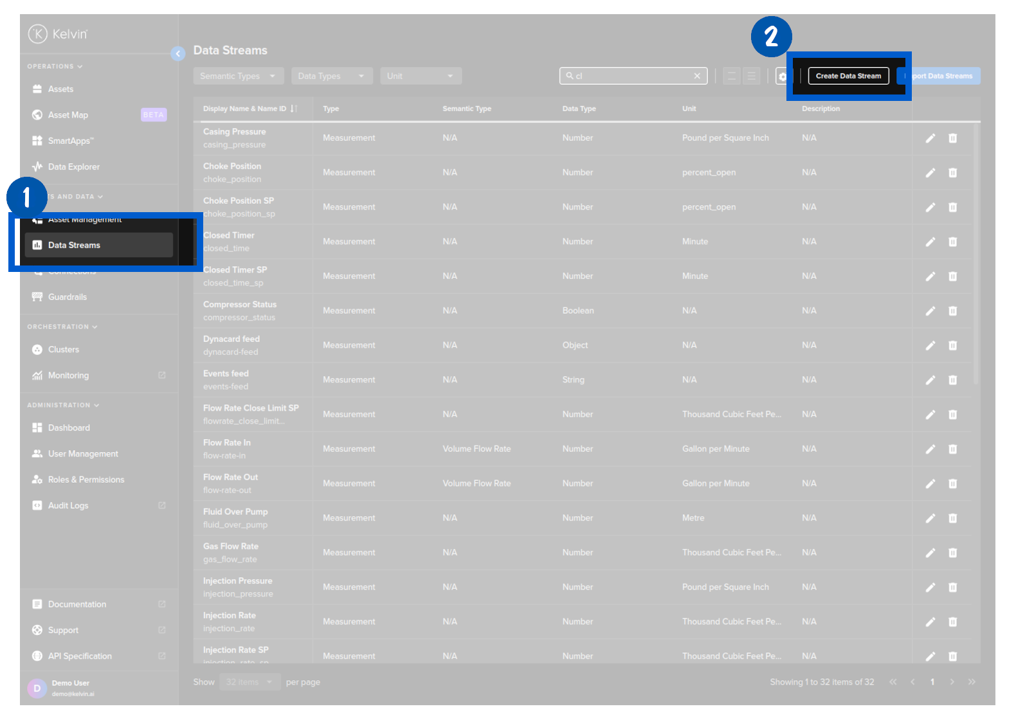
Task: Click the edit pencil for Casing Pressure
Action: (x=930, y=138)
